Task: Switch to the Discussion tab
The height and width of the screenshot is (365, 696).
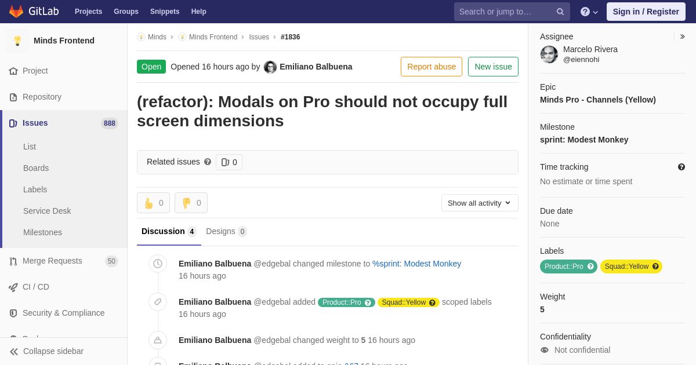Action: pyautogui.click(x=169, y=231)
